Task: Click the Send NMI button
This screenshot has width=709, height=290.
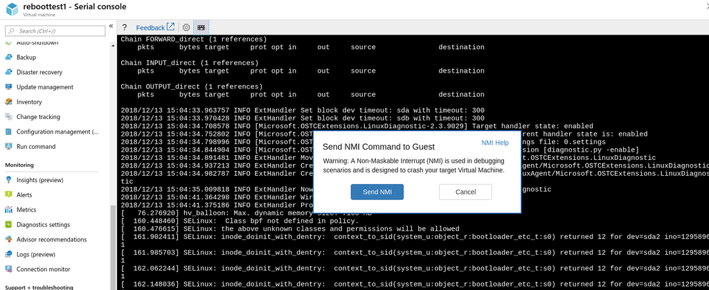Action: point(377,192)
